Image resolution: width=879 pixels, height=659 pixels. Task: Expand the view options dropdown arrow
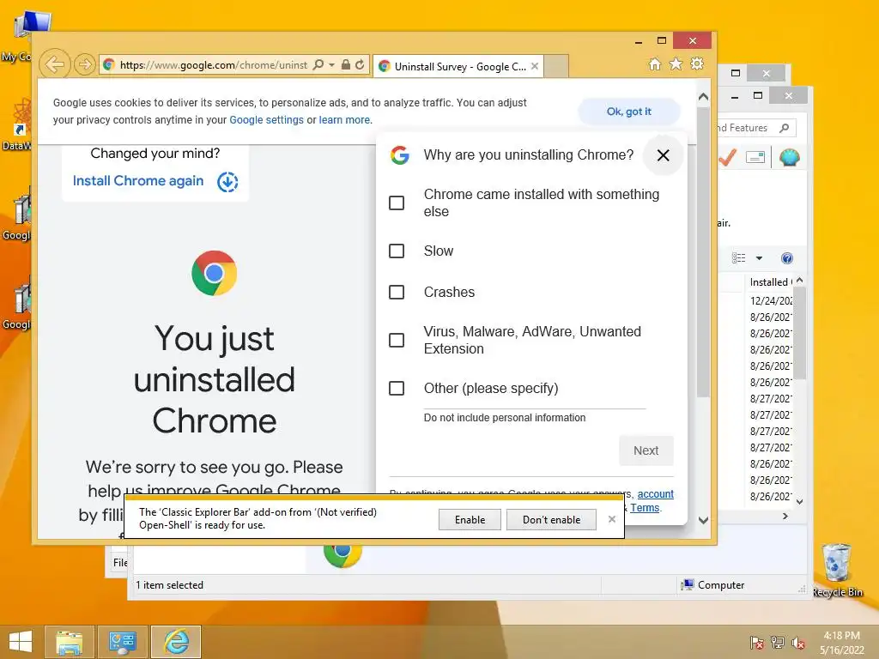click(x=759, y=258)
